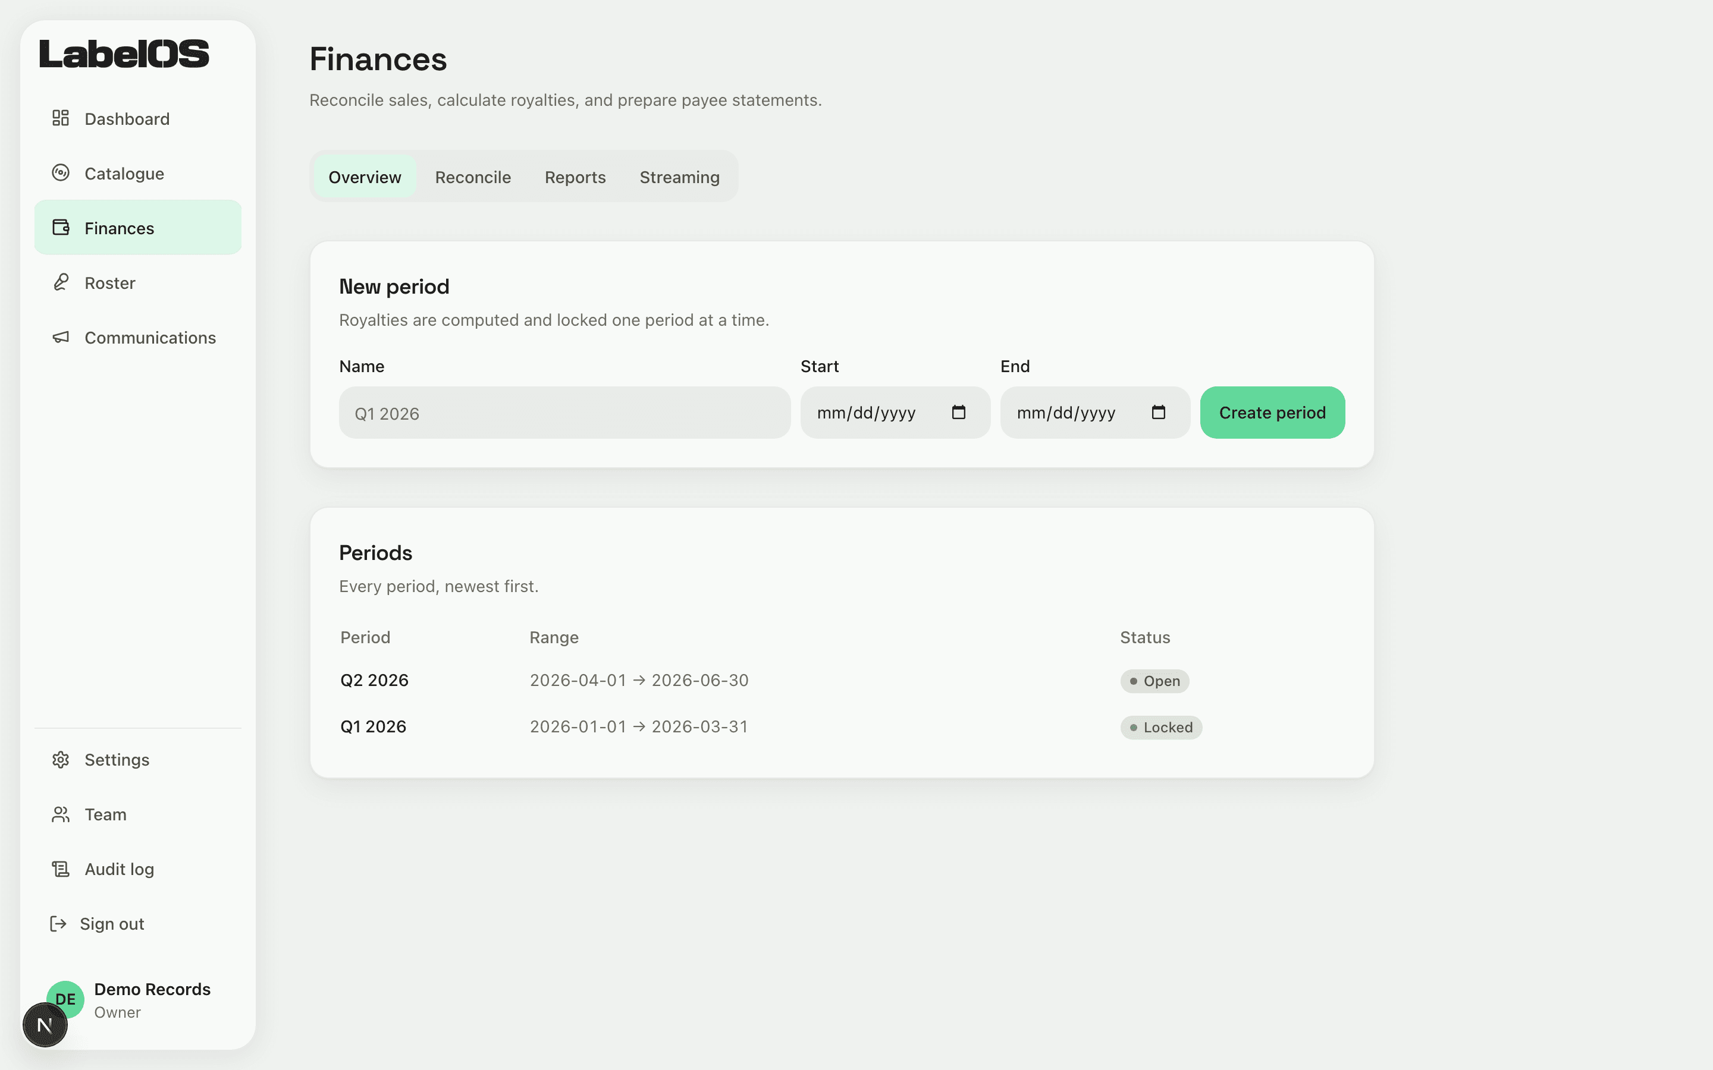Click the LabelOS logo
The image size is (1713, 1070).
tap(124, 53)
